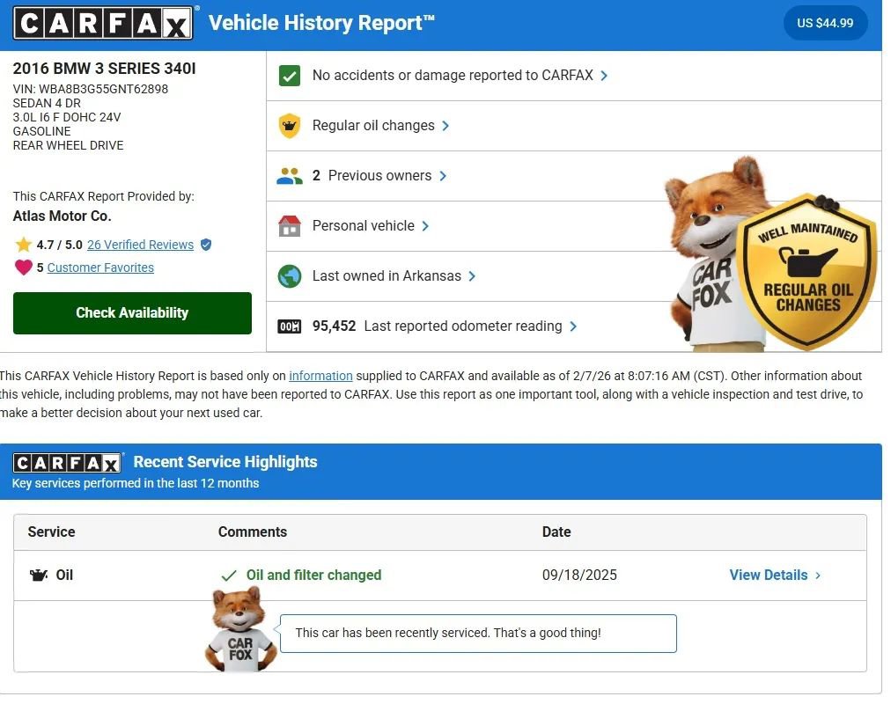Click the CARFAX logo in top header
Image resolution: width=891 pixels, height=704 pixels.
(103, 23)
